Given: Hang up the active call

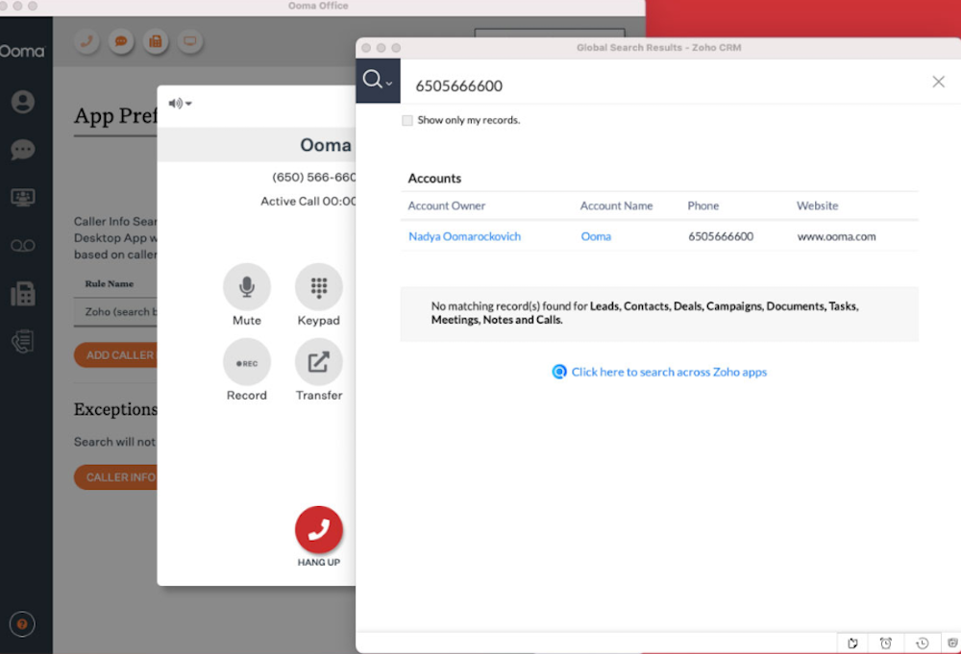Looking at the screenshot, I should click(318, 530).
